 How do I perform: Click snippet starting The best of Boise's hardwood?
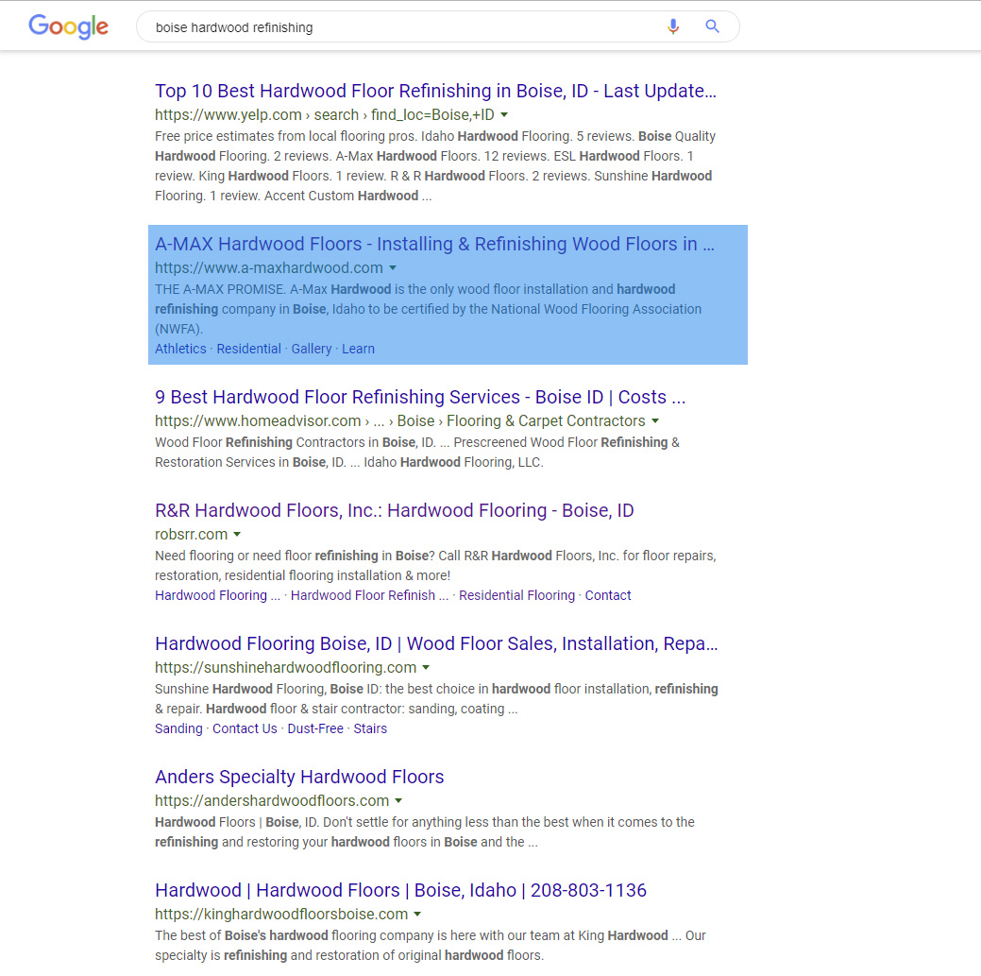tap(431, 946)
